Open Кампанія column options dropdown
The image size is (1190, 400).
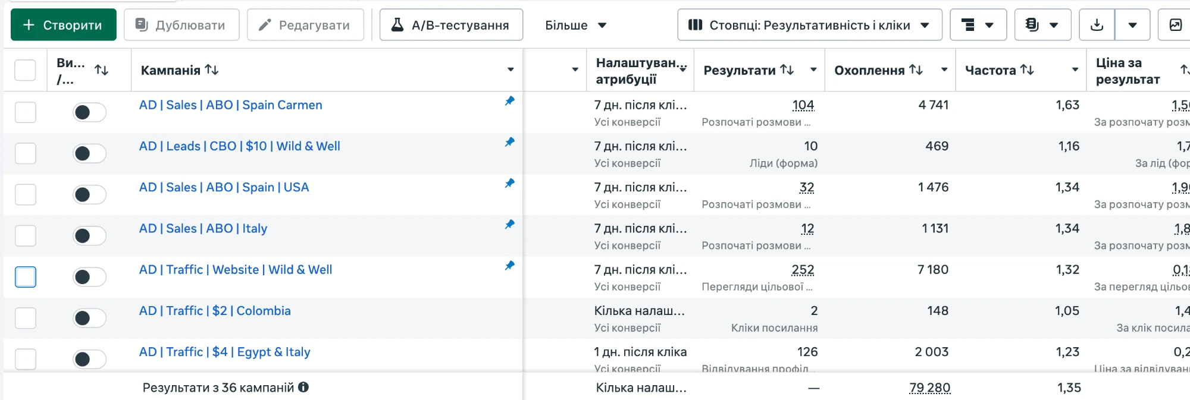click(x=511, y=70)
